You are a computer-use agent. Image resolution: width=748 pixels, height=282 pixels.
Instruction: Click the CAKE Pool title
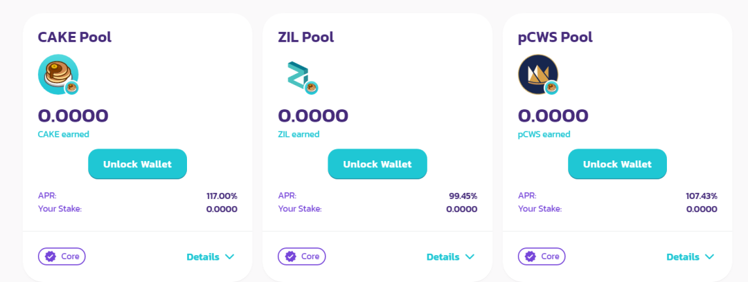pos(75,37)
